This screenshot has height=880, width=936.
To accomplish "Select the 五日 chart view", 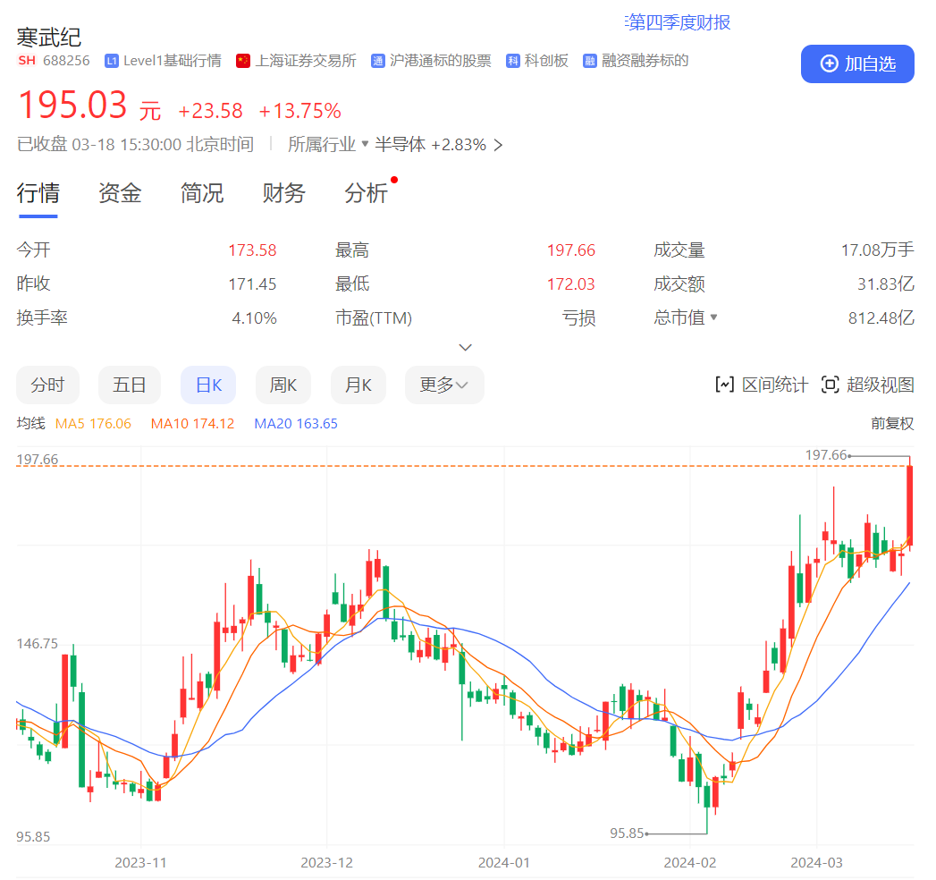I will [x=130, y=385].
